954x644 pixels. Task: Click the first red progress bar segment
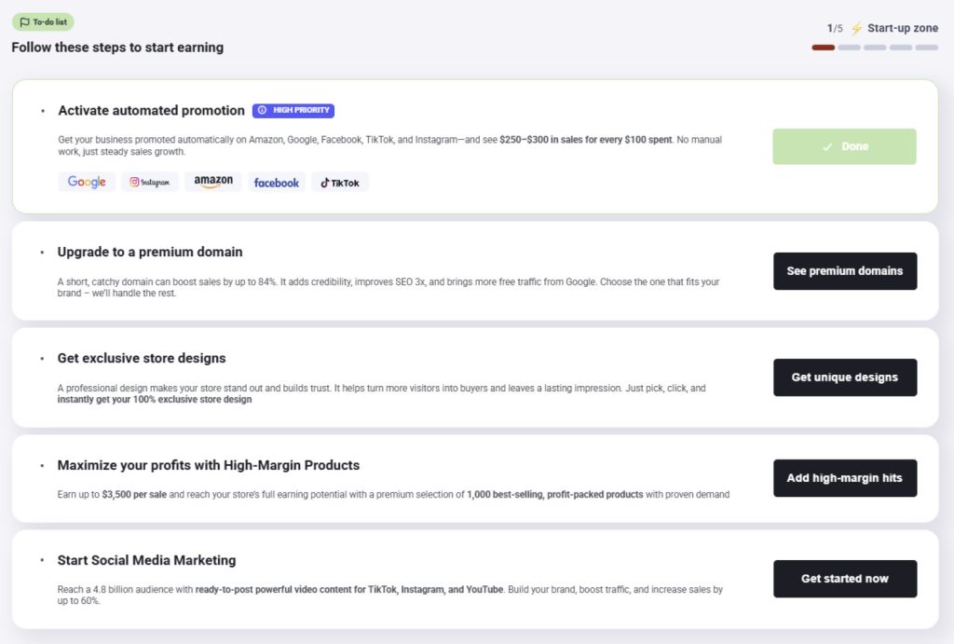(824, 48)
